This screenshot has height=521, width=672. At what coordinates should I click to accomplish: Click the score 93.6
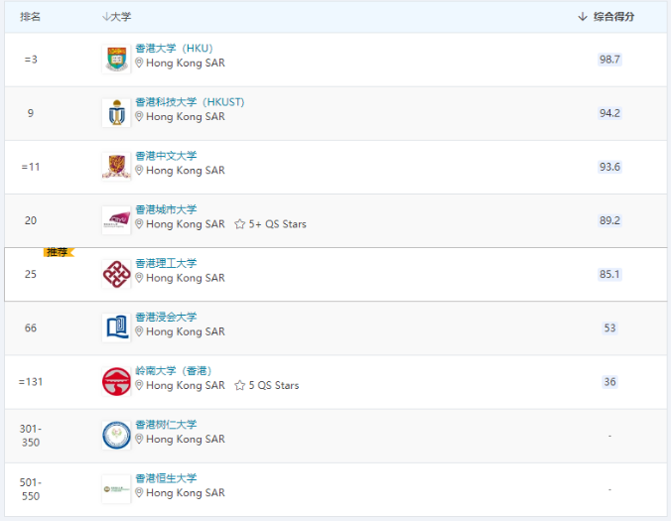pyautogui.click(x=609, y=167)
